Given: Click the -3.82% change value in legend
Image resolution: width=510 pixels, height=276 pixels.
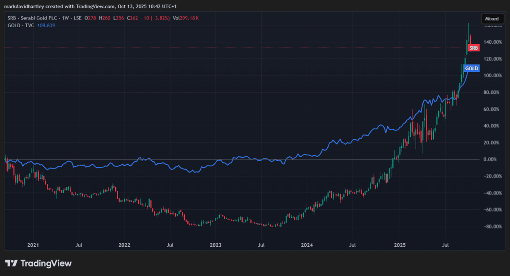Looking at the screenshot, I should coord(159,19).
